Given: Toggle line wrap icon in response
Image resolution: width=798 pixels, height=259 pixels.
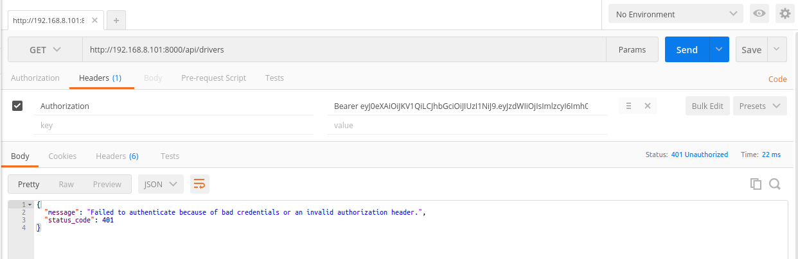Looking at the screenshot, I should point(199,184).
